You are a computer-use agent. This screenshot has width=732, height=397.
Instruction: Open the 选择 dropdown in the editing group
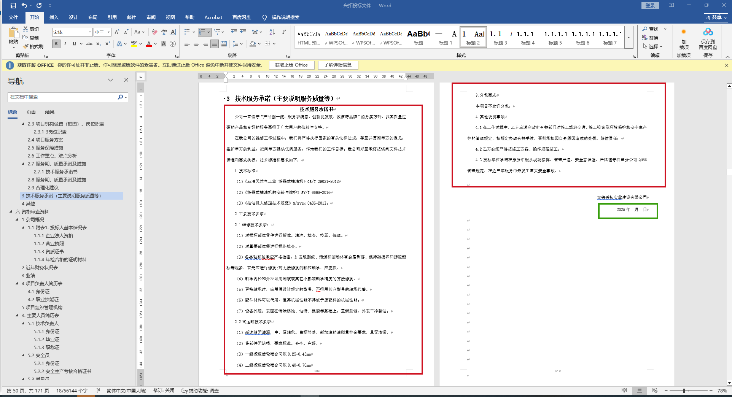point(653,46)
